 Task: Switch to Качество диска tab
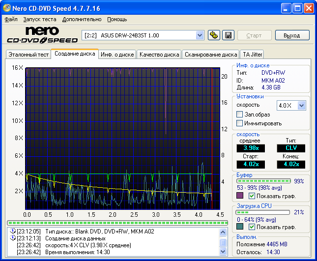click(159, 55)
